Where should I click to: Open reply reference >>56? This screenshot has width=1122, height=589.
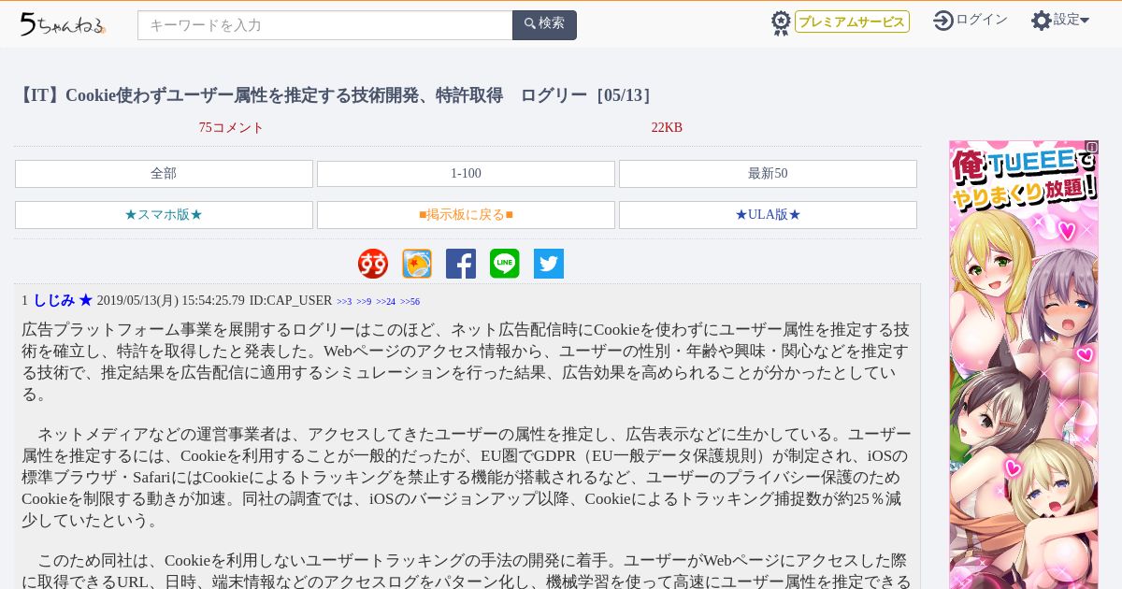410,302
